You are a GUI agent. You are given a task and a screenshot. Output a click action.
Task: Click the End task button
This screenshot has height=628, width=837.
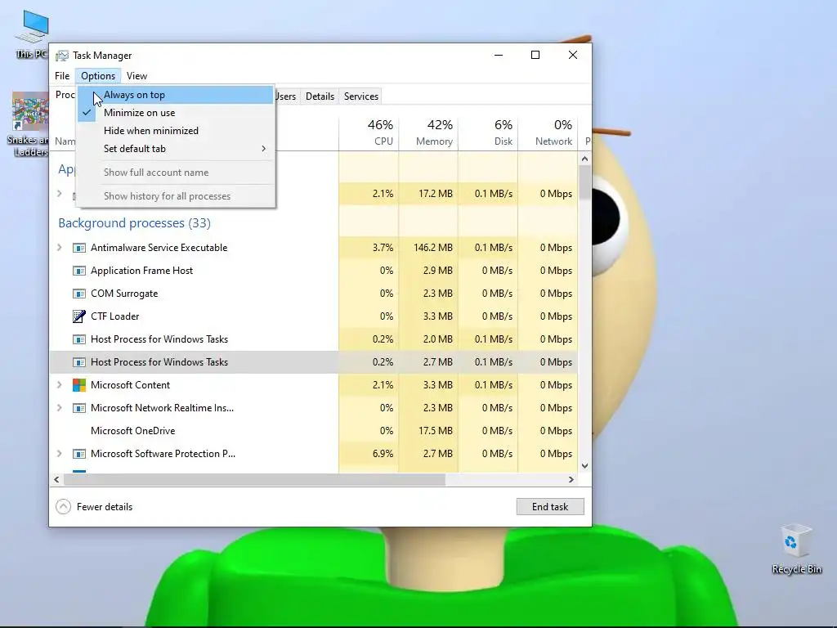pyautogui.click(x=550, y=507)
